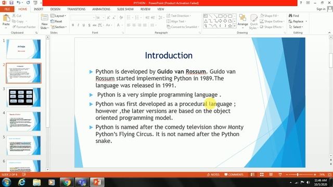Switch to the ANIMATIONS tab
Screen dimensions: 333x187
[x=101, y=9]
